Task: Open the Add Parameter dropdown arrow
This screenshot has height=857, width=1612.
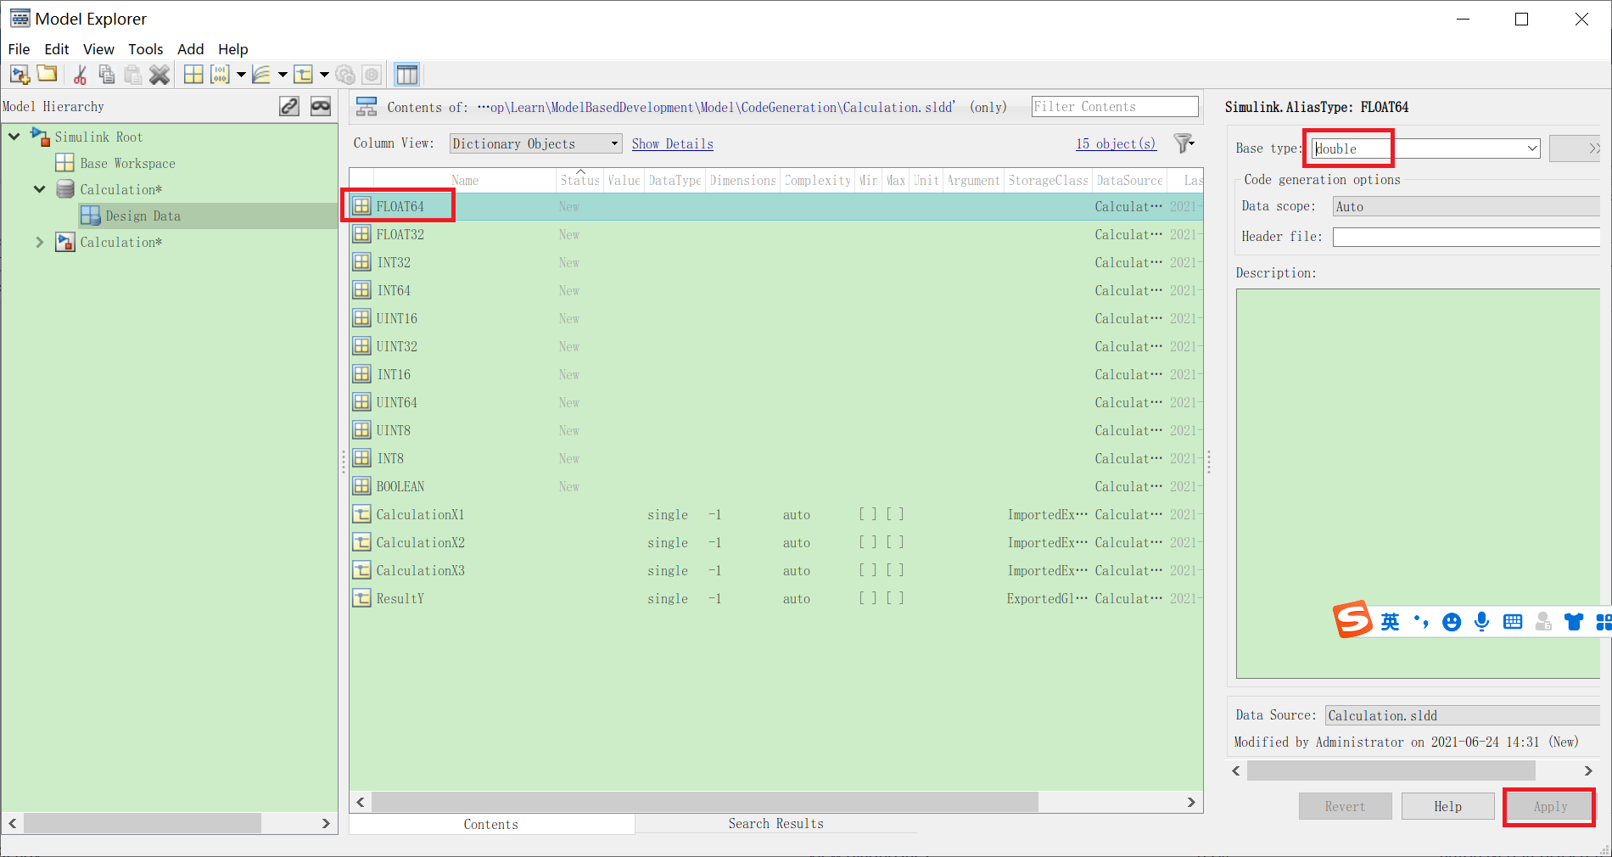Action: coord(241,75)
